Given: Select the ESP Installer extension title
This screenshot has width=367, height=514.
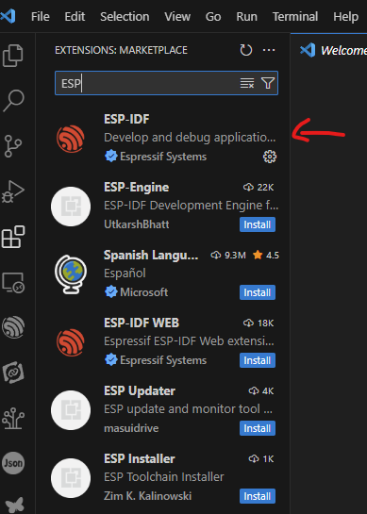Looking at the screenshot, I should [x=140, y=458].
